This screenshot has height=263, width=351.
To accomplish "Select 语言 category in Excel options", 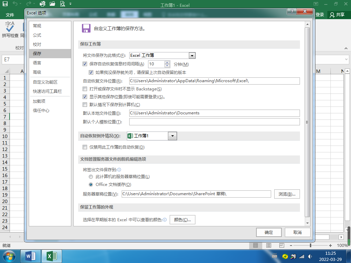I will (x=50, y=63).
